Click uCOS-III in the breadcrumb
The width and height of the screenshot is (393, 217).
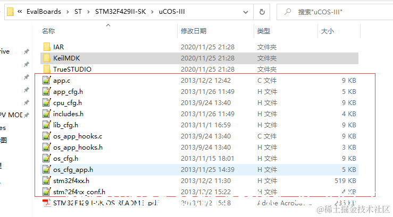click(172, 12)
